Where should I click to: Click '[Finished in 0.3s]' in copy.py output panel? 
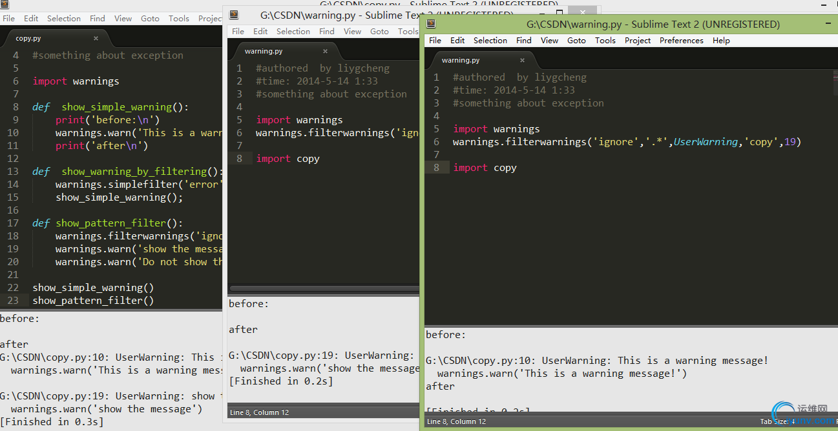point(52,422)
